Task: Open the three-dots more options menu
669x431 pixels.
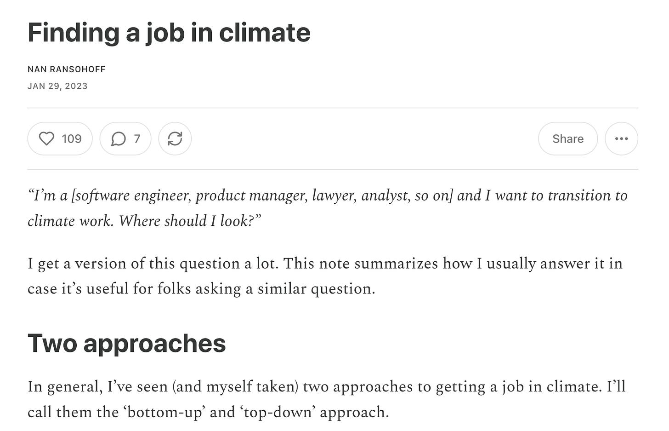Action: (621, 138)
